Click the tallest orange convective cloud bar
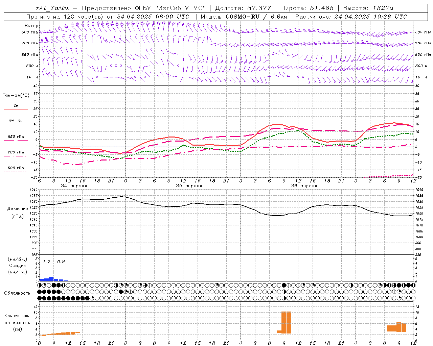Image resolution: width=433 pixels, height=346 pixels. pos(286,322)
